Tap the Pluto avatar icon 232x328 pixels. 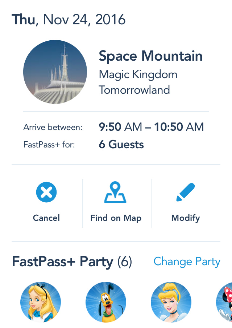click(x=106, y=302)
